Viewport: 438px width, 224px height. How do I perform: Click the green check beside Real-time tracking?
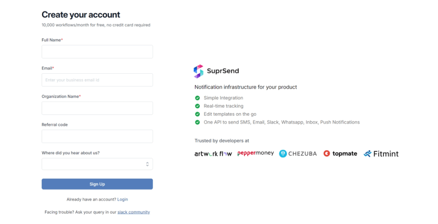(198, 106)
